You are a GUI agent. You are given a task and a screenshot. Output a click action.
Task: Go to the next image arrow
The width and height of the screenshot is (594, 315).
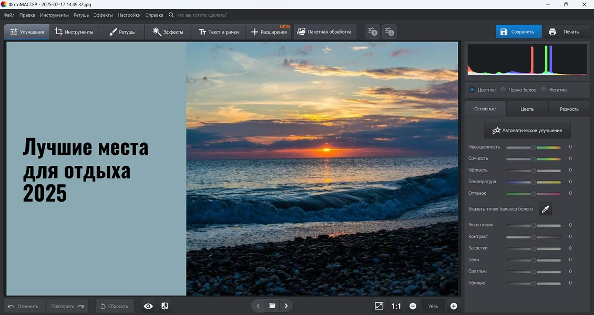coord(286,306)
